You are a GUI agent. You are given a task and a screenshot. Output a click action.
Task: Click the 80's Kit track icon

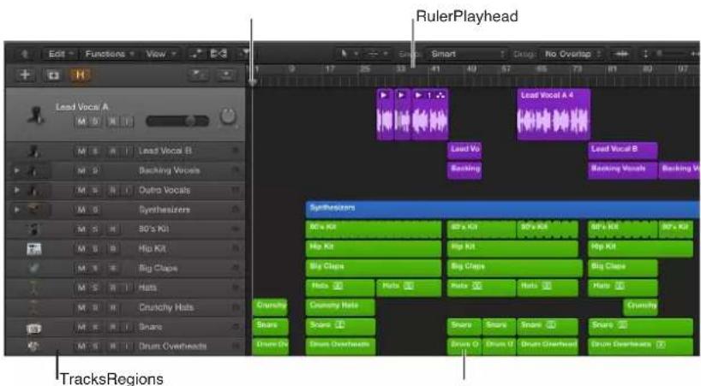click(x=33, y=229)
